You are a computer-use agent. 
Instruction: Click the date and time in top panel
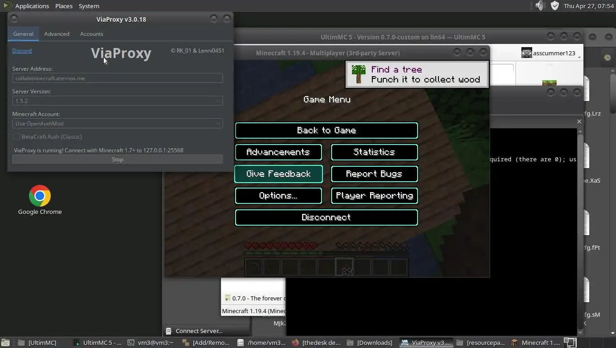point(588,6)
